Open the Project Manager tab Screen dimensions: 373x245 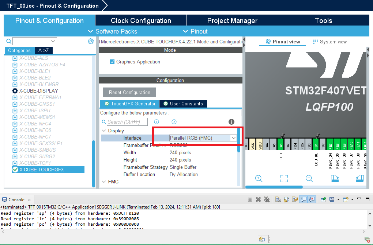pos(232,20)
